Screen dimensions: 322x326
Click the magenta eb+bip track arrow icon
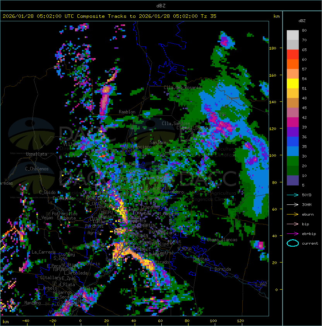[293, 234]
